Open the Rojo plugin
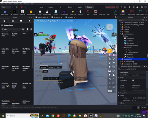Viewport: 148px width, 118px height. (x=88, y=13)
